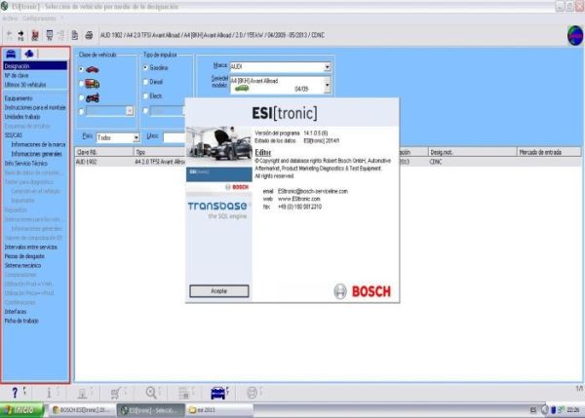Open Informaciones de la marca
The image size is (585, 418).
[38, 144]
